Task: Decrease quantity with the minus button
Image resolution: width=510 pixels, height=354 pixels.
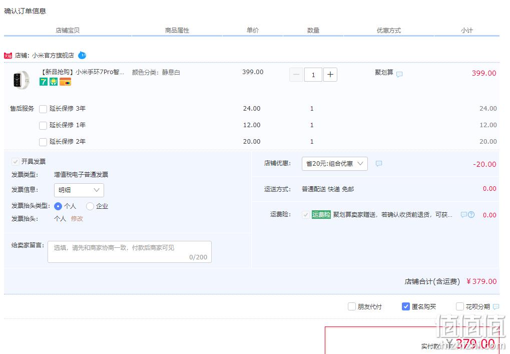Action: [296, 75]
